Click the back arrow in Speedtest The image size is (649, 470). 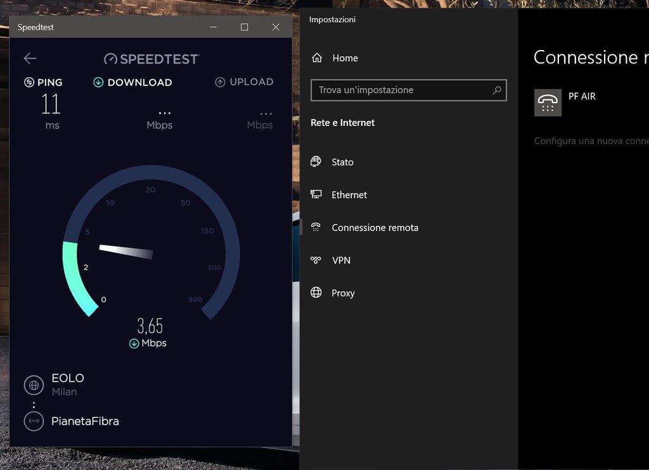30,58
